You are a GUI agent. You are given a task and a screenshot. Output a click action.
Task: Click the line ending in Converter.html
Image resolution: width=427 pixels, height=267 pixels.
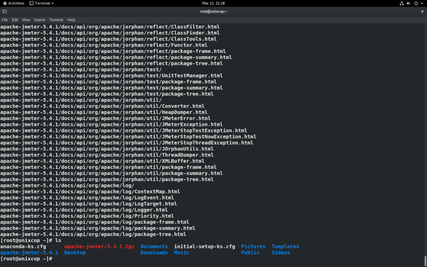(x=102, y=106)
